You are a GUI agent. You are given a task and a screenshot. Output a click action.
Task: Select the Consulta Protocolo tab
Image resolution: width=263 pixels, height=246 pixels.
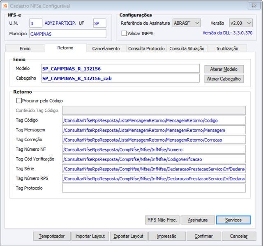[146, 48]
